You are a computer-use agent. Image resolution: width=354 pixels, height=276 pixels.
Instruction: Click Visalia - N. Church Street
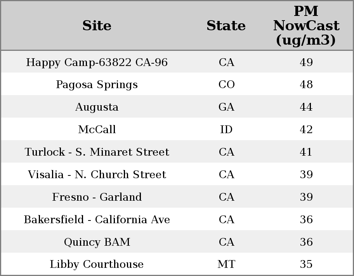tap(97, 175)
